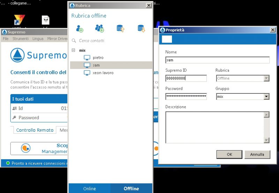Focus the Password field in Proprietà
The width and height of the screenshot is (279, 193).
pos(186,96)
